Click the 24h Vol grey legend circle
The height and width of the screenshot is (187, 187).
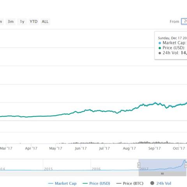point(152,183)
